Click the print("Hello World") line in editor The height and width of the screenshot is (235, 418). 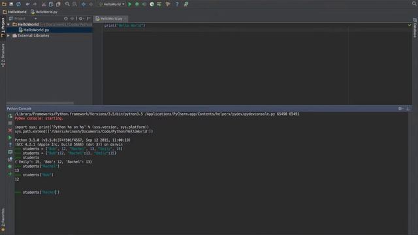tap(125, 25)
